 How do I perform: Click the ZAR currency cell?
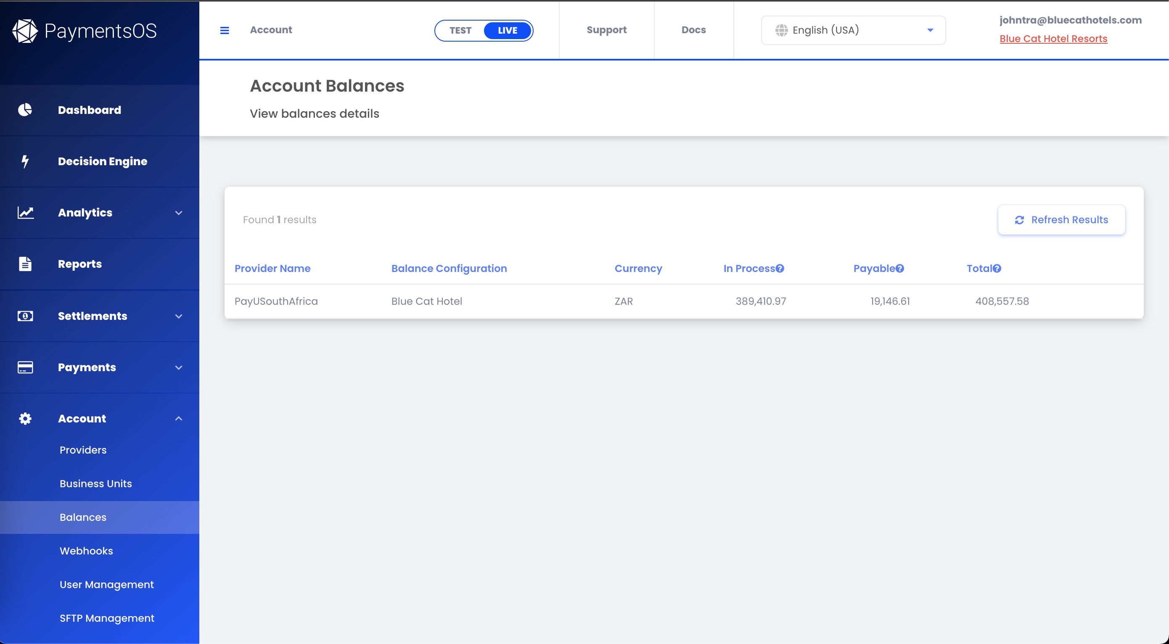tap(624, 301)
